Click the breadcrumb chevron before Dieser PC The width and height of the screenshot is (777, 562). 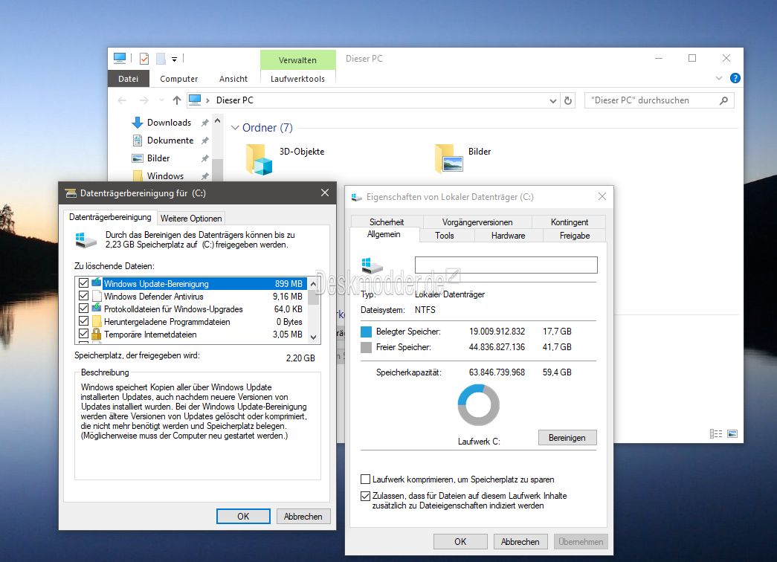(207, 100)
